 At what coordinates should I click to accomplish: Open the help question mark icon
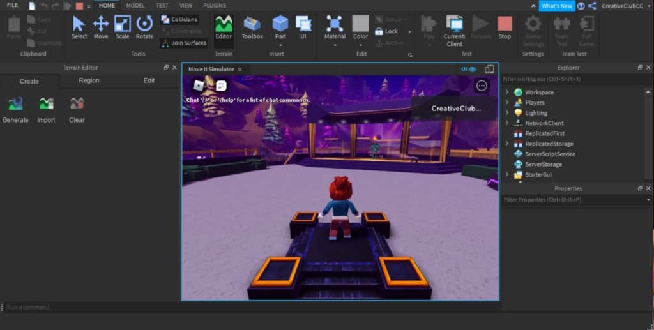click(581, 6)
